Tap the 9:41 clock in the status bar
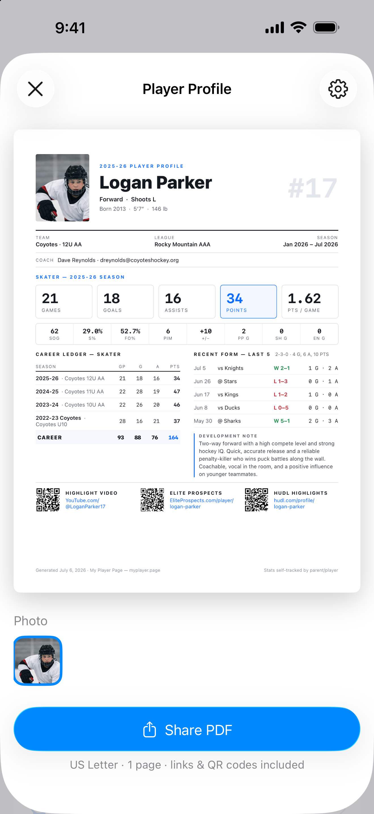Image resolution: width=374 pixels, height=814 pixels. 70,28
